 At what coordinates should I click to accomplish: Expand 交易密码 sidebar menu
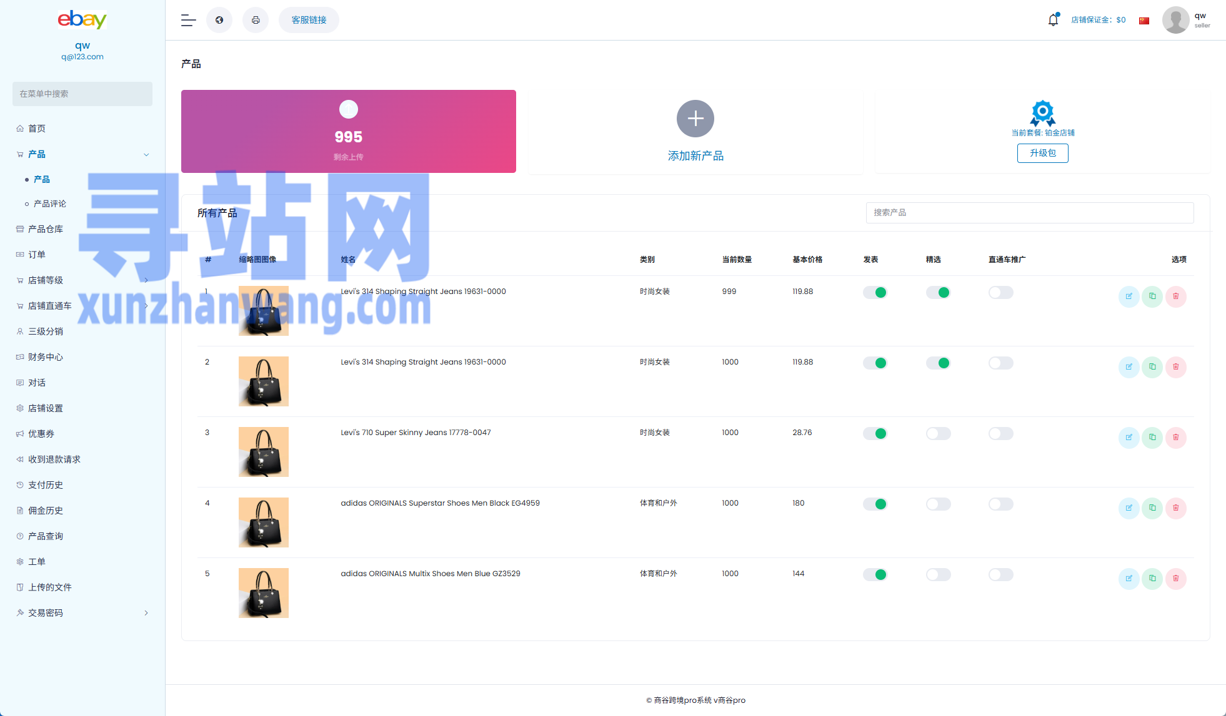[146, 613]
